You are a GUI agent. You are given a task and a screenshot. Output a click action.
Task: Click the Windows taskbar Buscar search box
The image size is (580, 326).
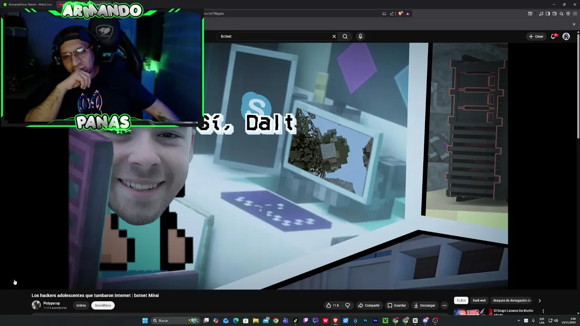(176, 321)
